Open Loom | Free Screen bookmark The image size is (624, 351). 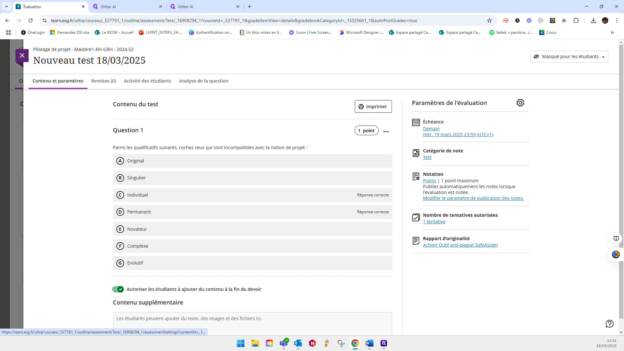click(x=310, y=32)
